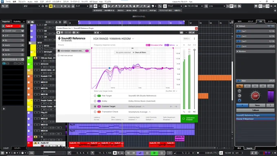Screen dimensions: 277x156
Task: Click next arrow on Custom Target row
Action: [176, 107]
